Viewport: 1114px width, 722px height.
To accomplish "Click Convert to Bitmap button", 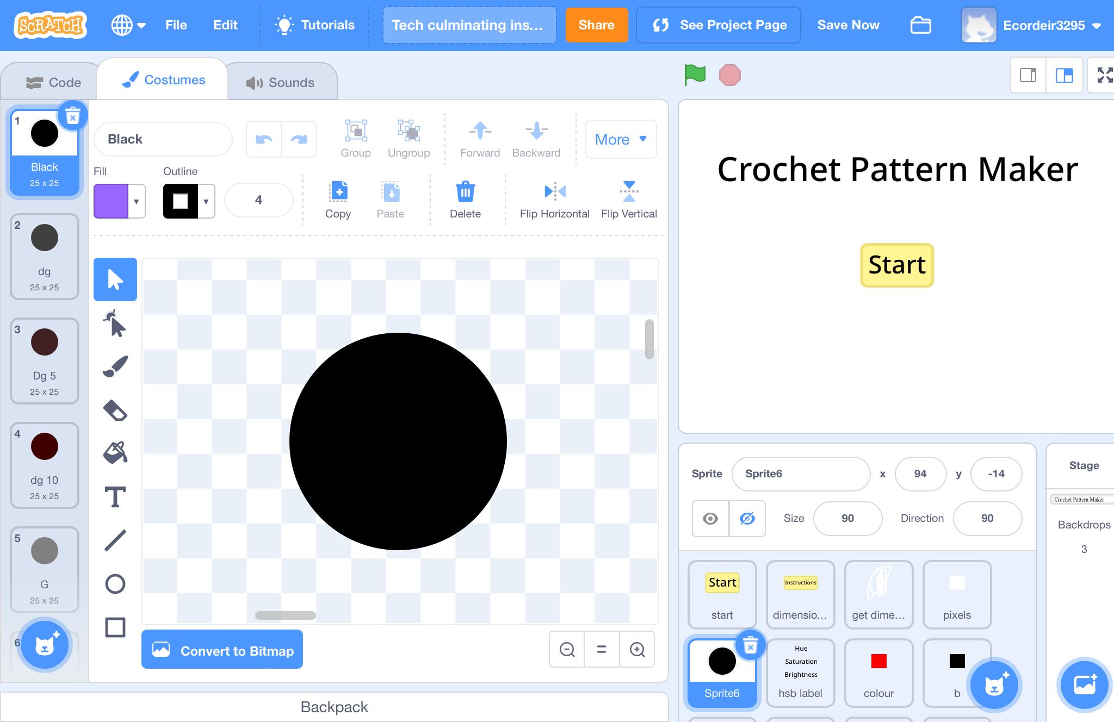I will coord(222,650).
